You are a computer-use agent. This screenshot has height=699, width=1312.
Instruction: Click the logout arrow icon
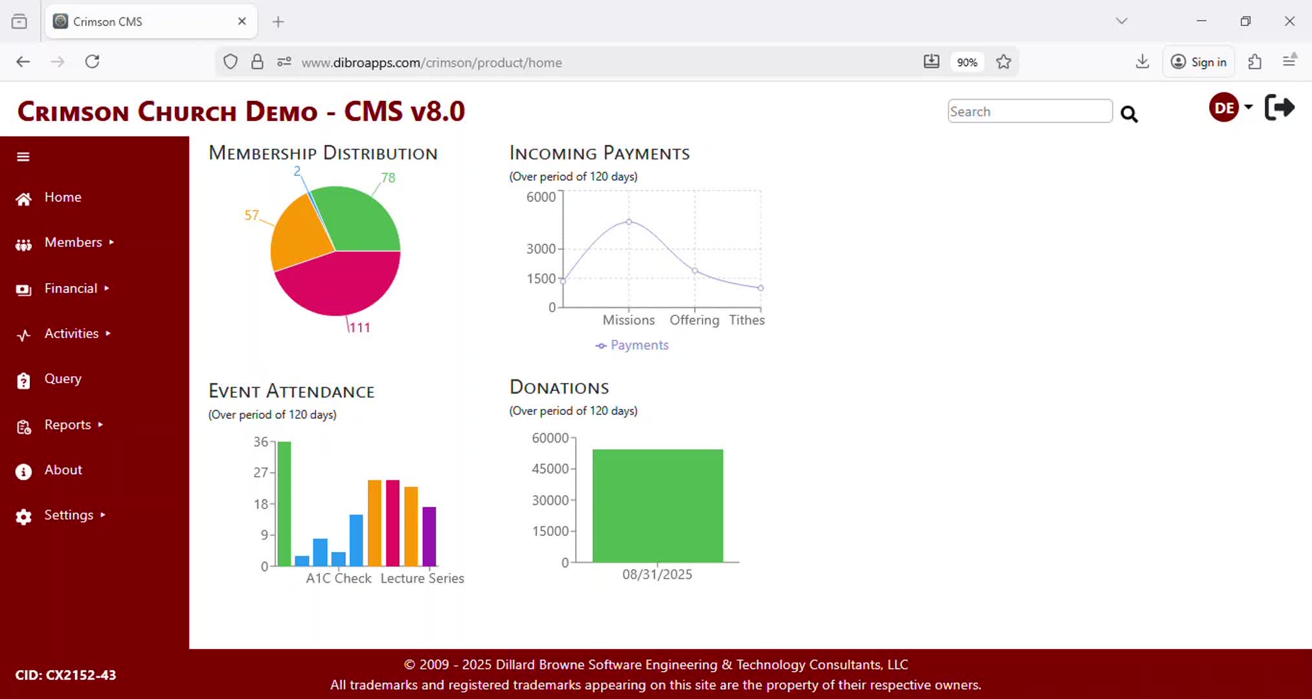pyautogui.click(x=1279, y=107)
